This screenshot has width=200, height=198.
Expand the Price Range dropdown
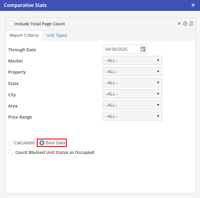(x=132, y=116)
